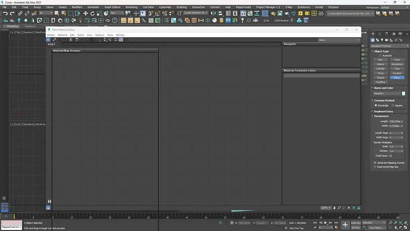The width and height of the screenshot is (410, 231).
Task: Click the Plane001 object color swatch
Action: (403, 93)
